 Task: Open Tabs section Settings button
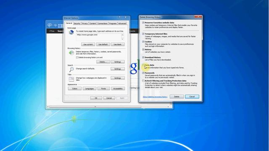tap(118, 78)
